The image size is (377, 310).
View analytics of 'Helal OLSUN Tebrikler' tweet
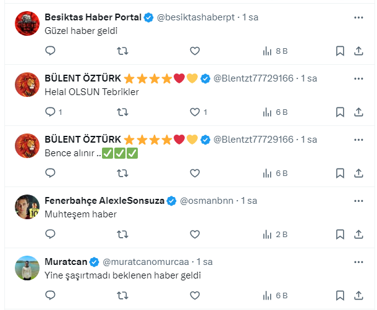point(268,112)
